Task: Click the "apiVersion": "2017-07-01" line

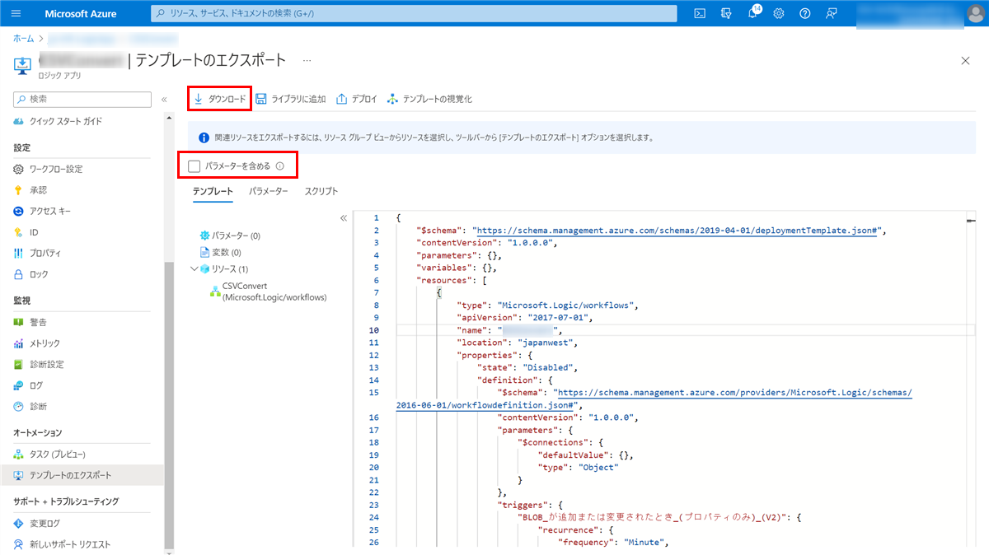Action: [525, 317]
